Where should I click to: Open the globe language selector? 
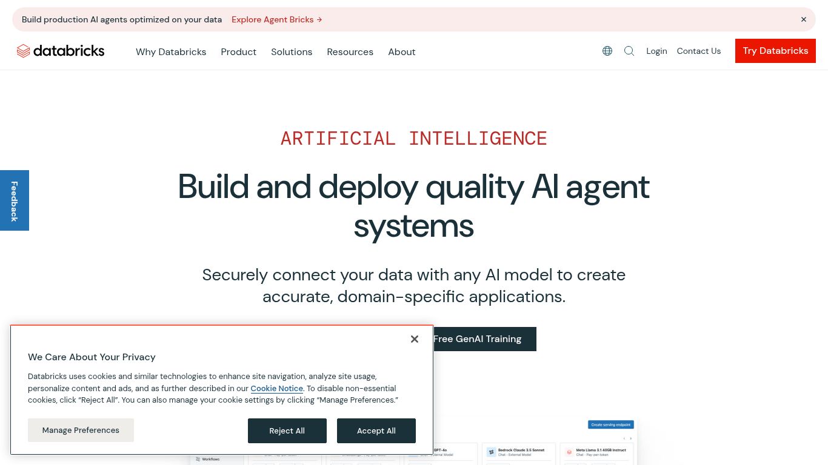coord(607,51)
